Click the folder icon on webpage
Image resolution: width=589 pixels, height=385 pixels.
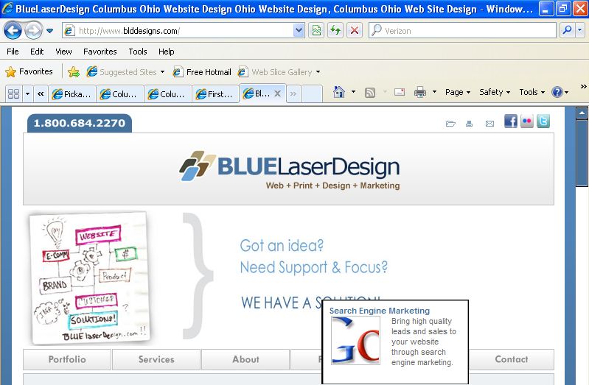tap(450, 124)
